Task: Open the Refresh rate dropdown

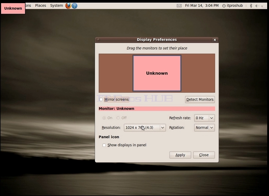Action: (204, 118)
